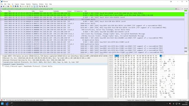Find a packet magnifier icon
This screenshot has height=106, width=189.
21,6
